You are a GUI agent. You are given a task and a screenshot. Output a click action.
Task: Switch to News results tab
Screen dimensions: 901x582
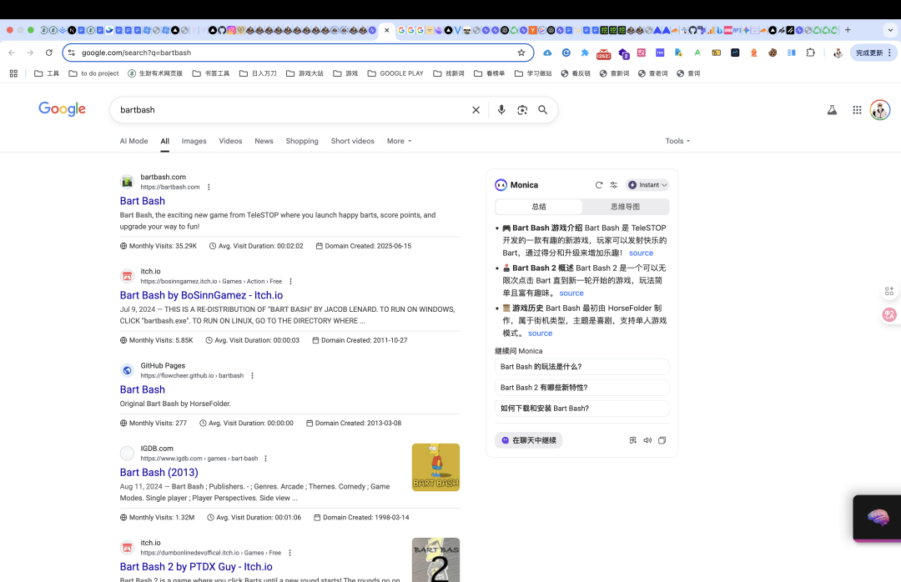[x=264, y=141]
